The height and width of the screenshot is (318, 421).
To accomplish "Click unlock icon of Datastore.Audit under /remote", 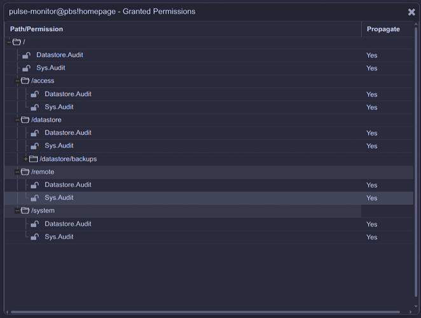I will pos(34,185).
